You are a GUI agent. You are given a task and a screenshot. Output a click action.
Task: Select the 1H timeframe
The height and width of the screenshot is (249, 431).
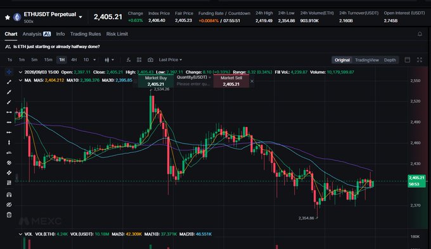pos(62,59)
